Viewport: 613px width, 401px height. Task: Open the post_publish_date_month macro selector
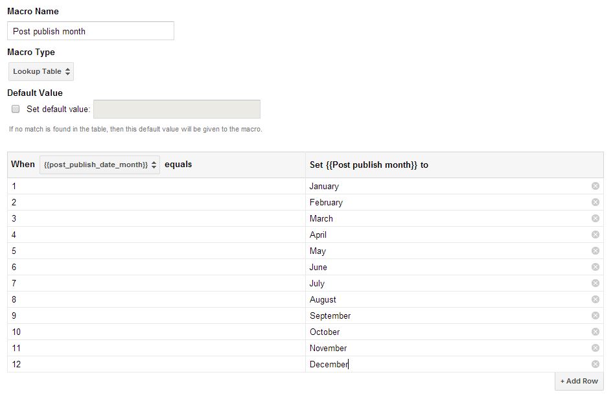tap(100, 165)
